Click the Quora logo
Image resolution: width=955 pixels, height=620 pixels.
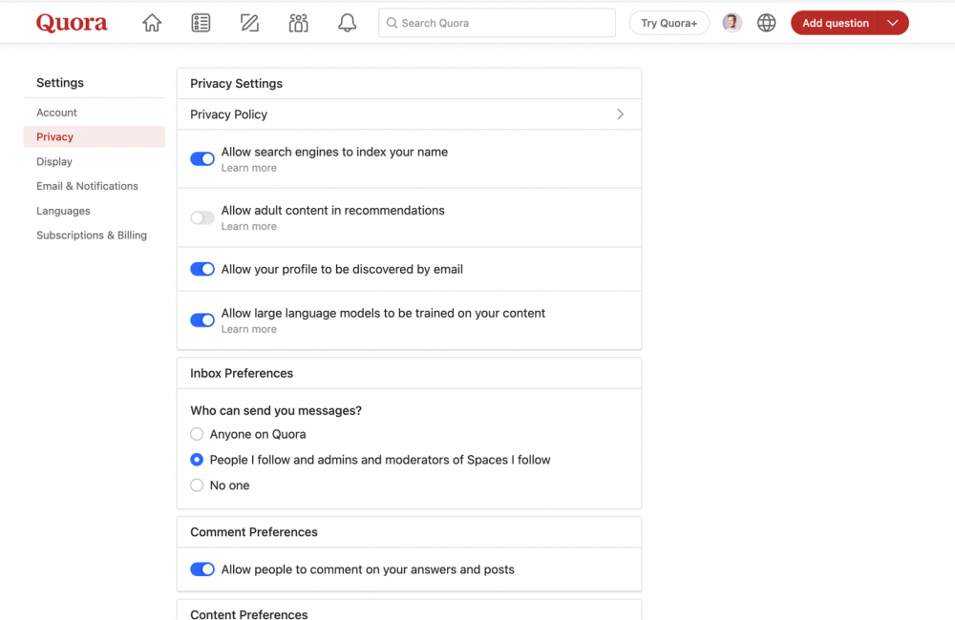72,23
